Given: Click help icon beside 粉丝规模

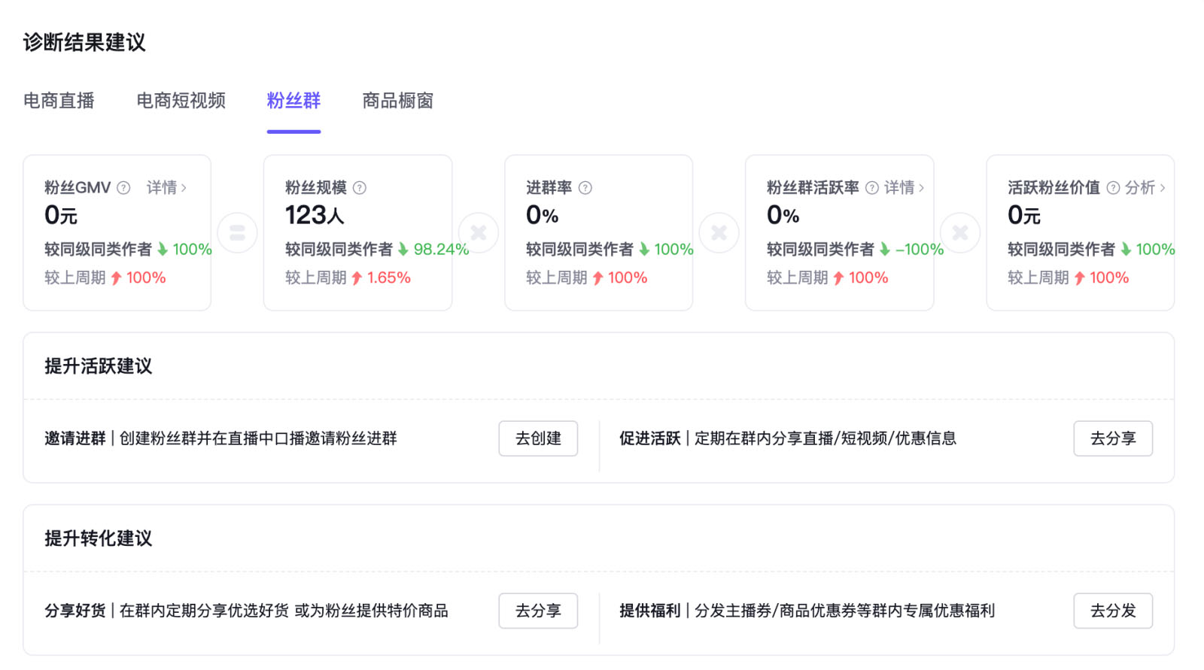Looking at the screenshot, I should pos(360,188).
